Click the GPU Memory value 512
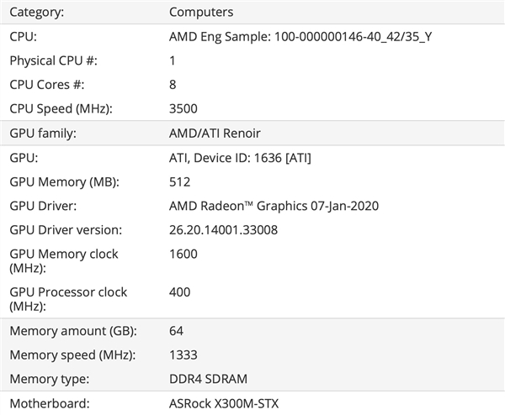This screenshot has width=505, height=415. point(179,181)
